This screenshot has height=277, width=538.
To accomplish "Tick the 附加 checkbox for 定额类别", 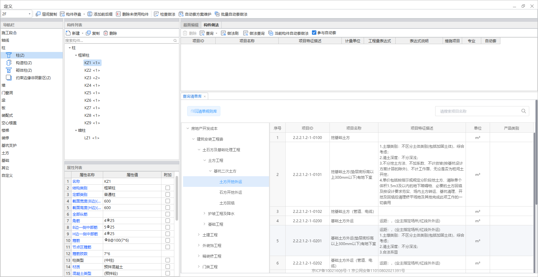I will click(x=168, y=194).
